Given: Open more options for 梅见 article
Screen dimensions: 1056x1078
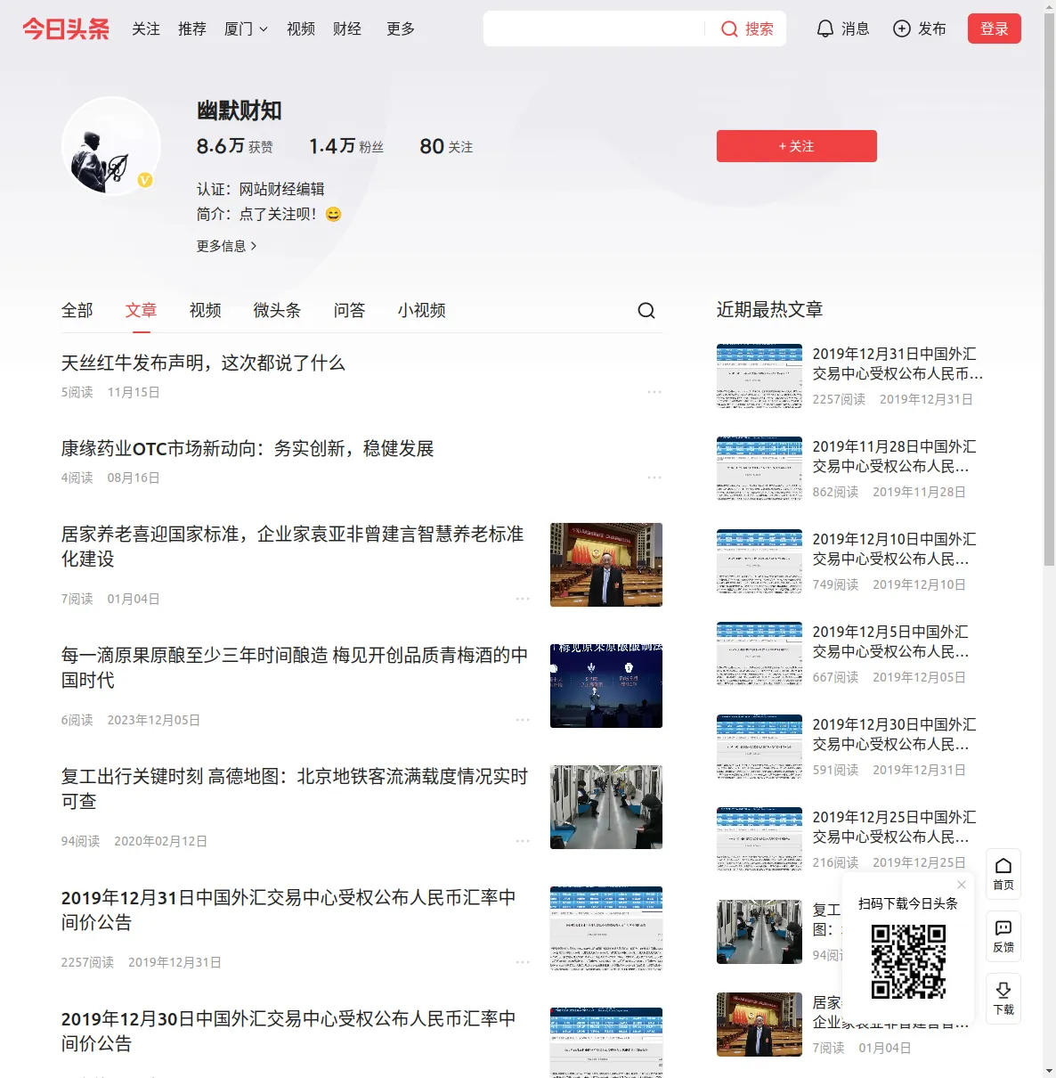Looking at the screenshot, I should pos(523,720).
